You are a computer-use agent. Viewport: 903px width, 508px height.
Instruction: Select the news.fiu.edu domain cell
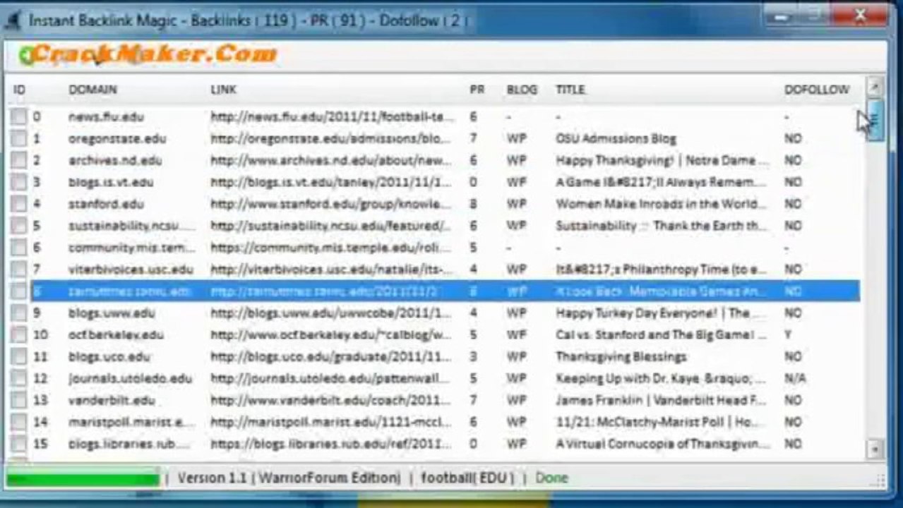tap(105, 116)
